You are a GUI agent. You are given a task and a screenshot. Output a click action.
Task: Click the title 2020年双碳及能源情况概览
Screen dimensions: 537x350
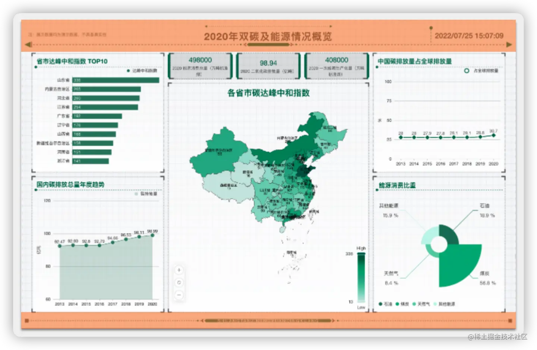pos(268,36)
